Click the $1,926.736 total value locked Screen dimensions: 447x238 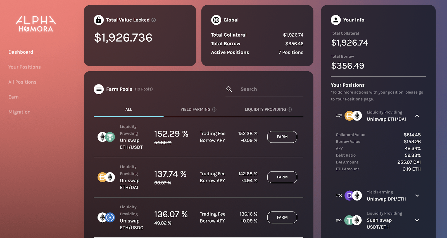[123, 37]
